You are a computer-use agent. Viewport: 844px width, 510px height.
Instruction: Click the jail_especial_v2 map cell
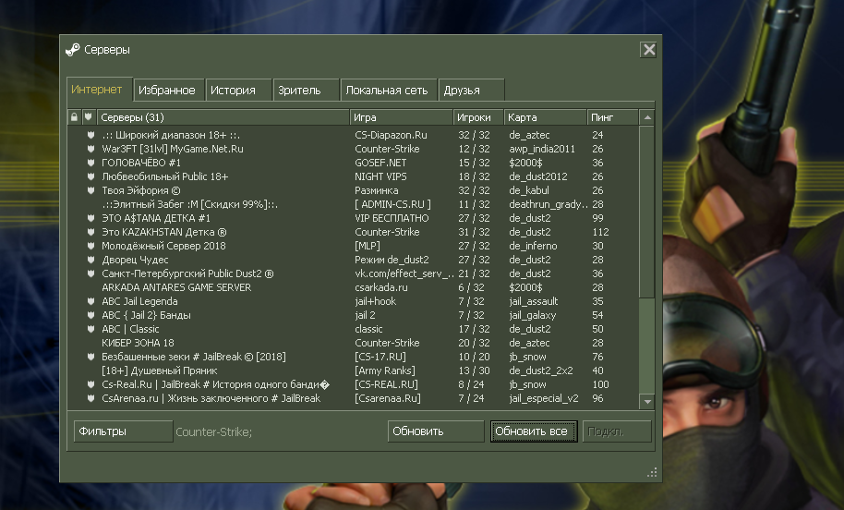pos(544,398)
